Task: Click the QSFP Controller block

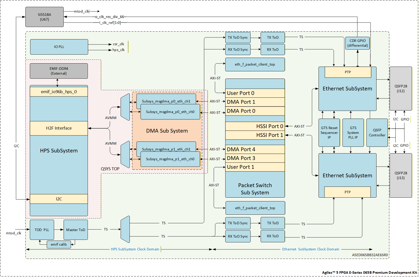Action: 377,133
